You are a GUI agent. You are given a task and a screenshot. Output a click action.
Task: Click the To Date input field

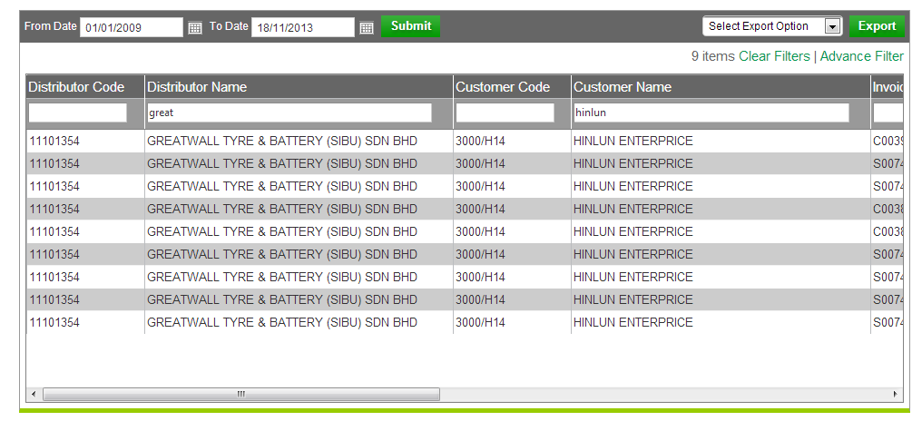click(303, 27)
